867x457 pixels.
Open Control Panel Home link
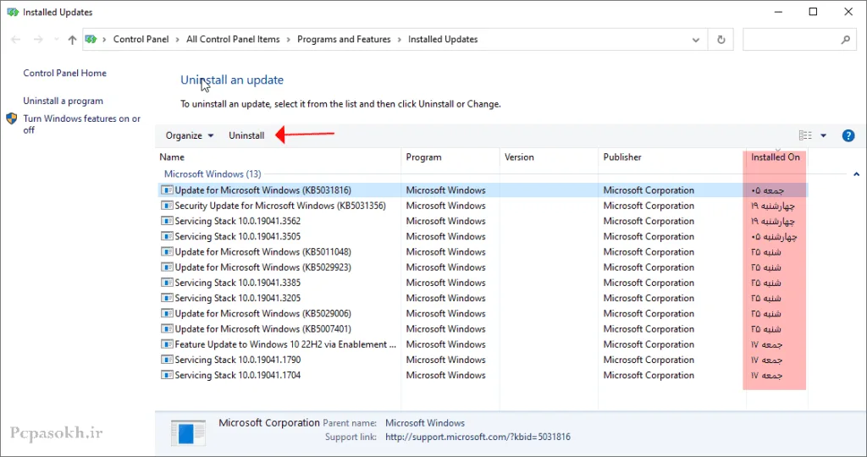coord(64,73)
